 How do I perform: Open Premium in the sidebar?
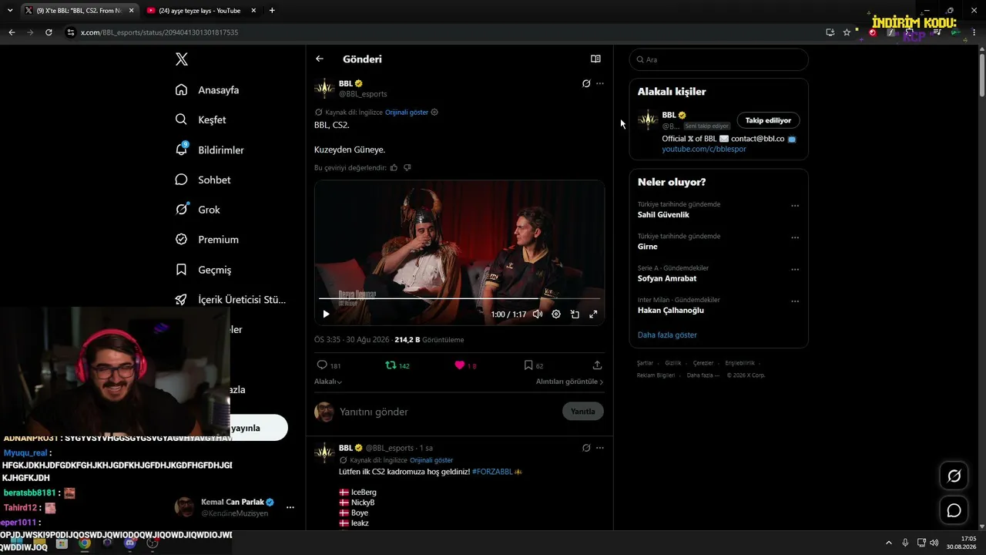[207, 240]
